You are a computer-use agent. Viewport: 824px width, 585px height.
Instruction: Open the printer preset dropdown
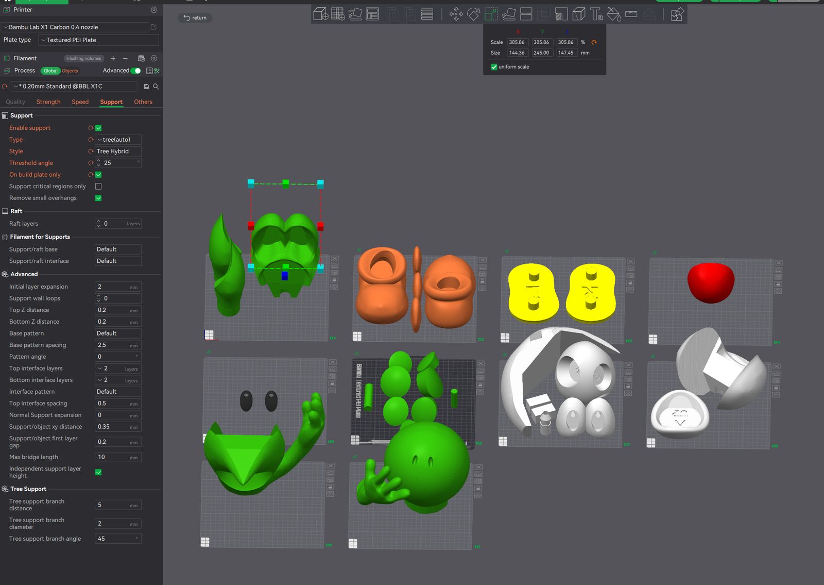(x=75, y=27)
